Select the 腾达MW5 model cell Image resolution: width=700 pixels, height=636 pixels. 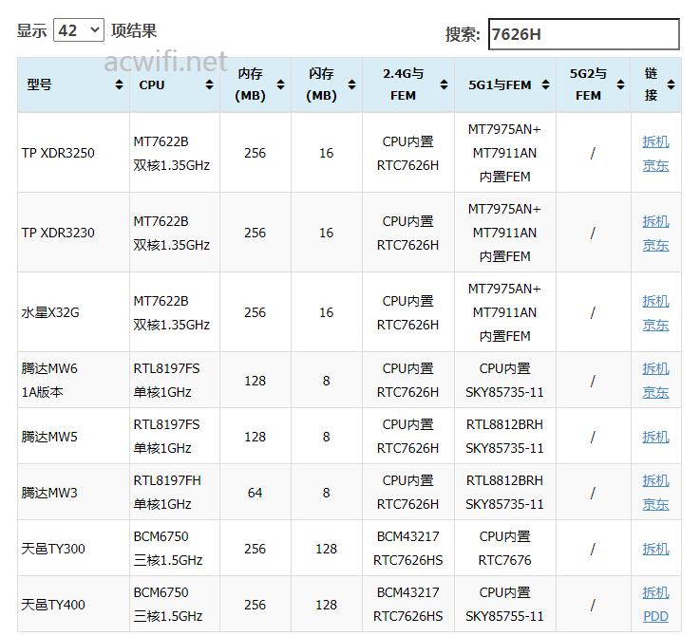pyautogui.click(x=73, y=436)
